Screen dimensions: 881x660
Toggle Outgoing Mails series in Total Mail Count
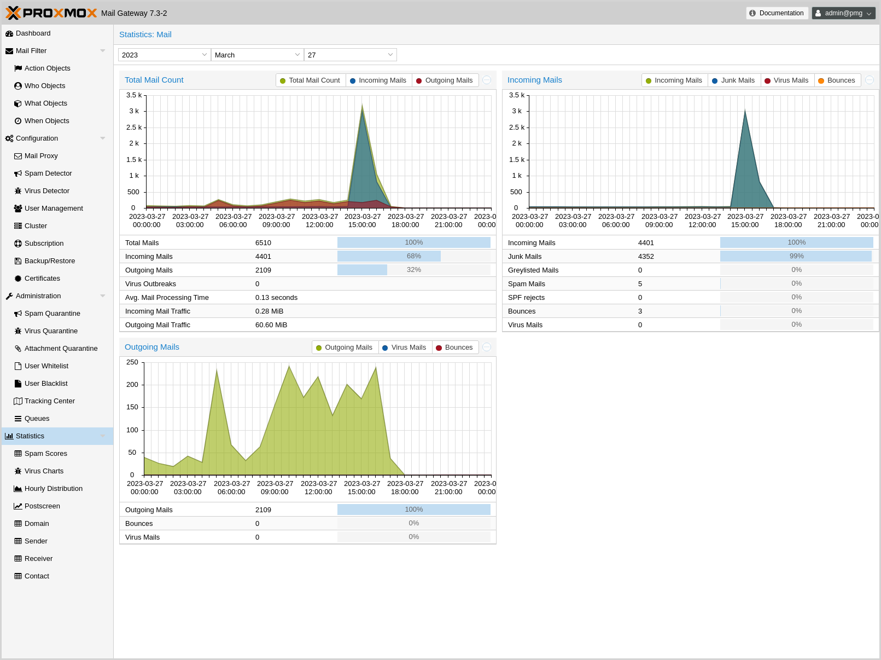444,80
